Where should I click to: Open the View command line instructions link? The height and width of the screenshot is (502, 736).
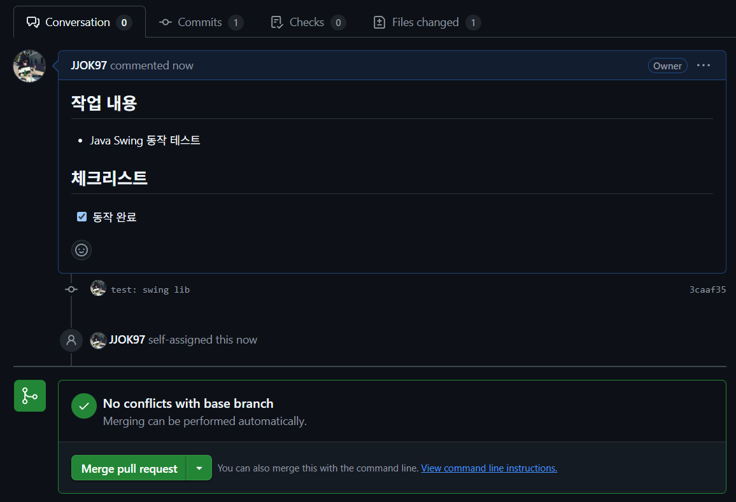489,468
